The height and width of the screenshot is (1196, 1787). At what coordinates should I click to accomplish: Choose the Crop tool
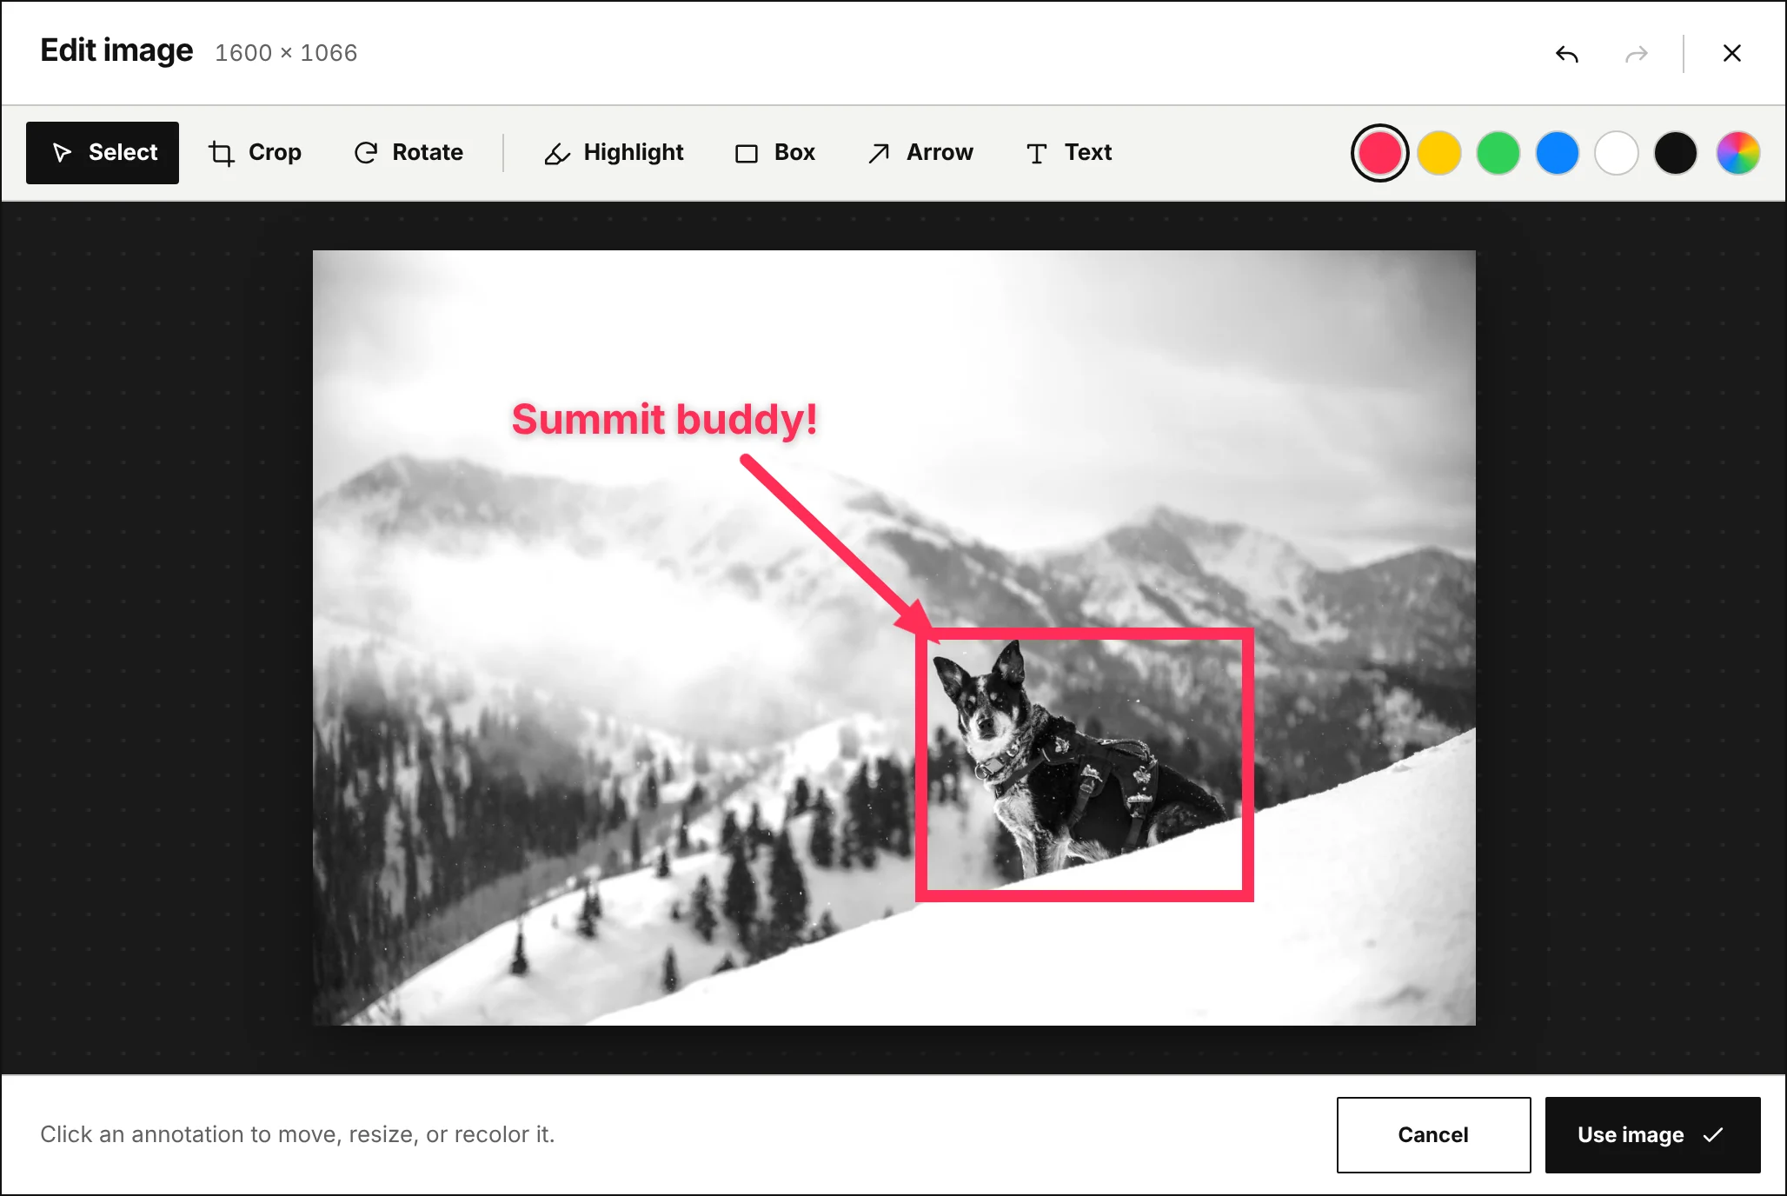[x=256, y=153]
